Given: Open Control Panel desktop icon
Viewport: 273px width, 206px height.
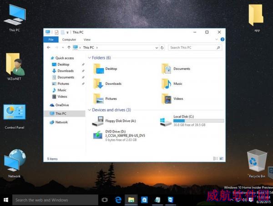Looking at the screenshot, I should (x=15, y=117).
